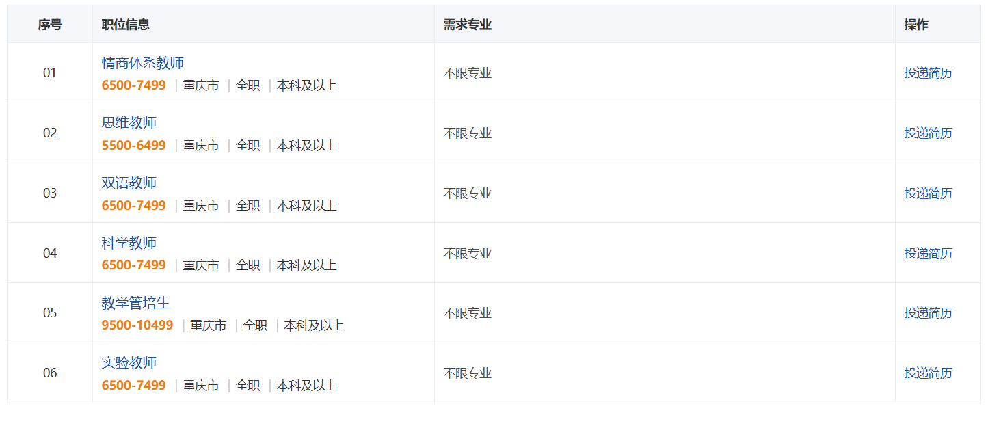The image size is (988, 428).
Task: Submit resume for the 思维教师 job
Action: [x=928, y=133]
